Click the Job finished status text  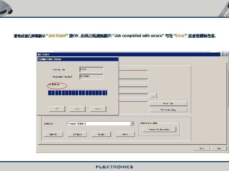point(54,84)
